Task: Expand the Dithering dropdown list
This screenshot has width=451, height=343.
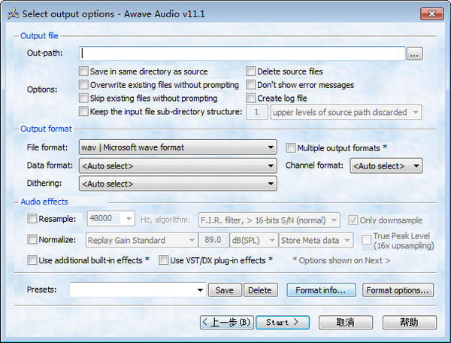Action: [x=177, y=184]
